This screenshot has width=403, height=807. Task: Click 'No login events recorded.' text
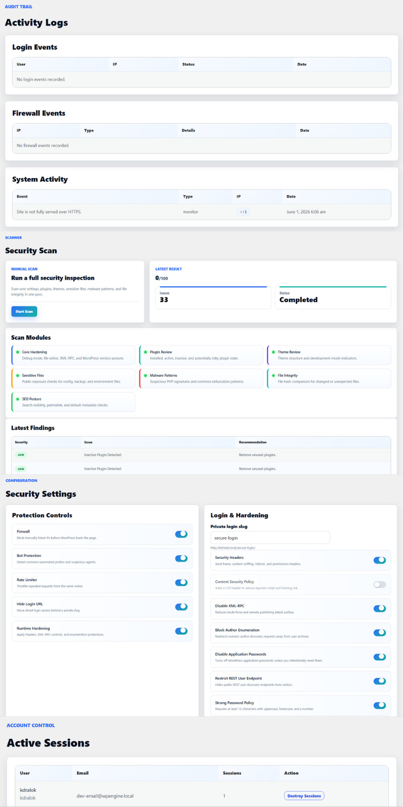(41, 80)
